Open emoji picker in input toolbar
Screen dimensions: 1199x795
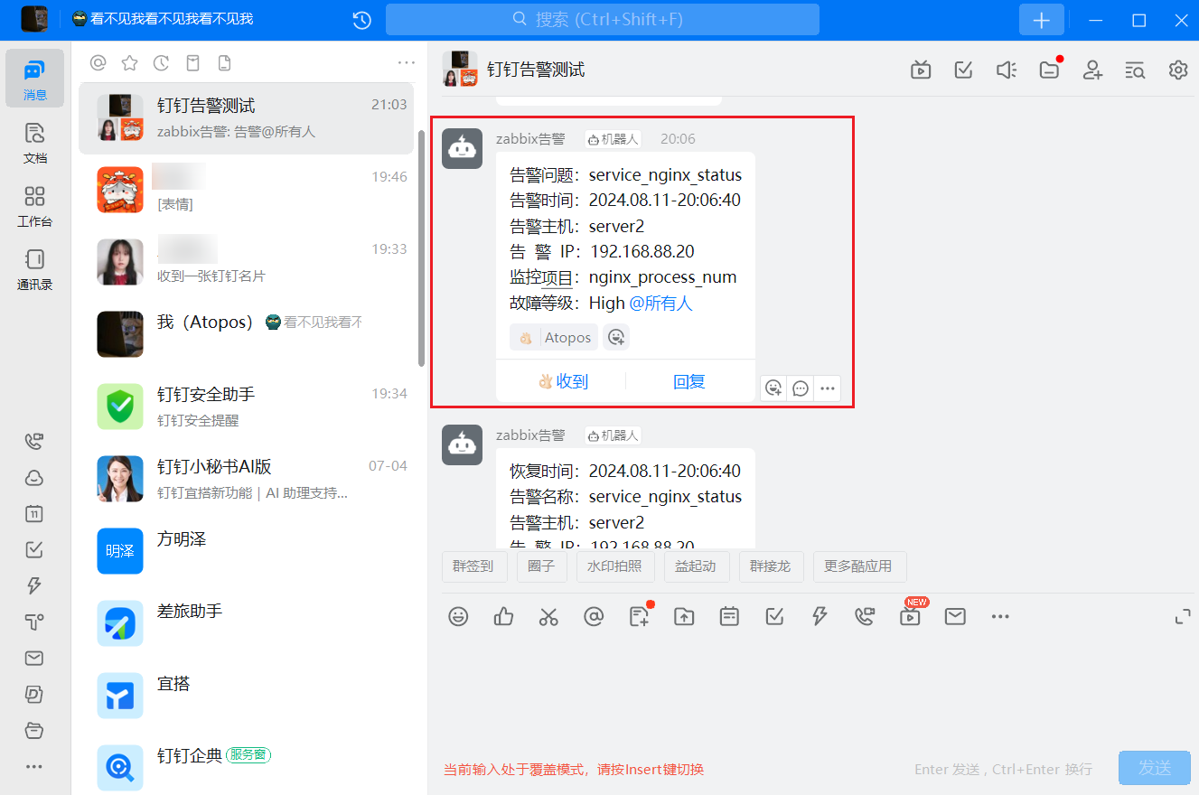click(x=458, y=616)
